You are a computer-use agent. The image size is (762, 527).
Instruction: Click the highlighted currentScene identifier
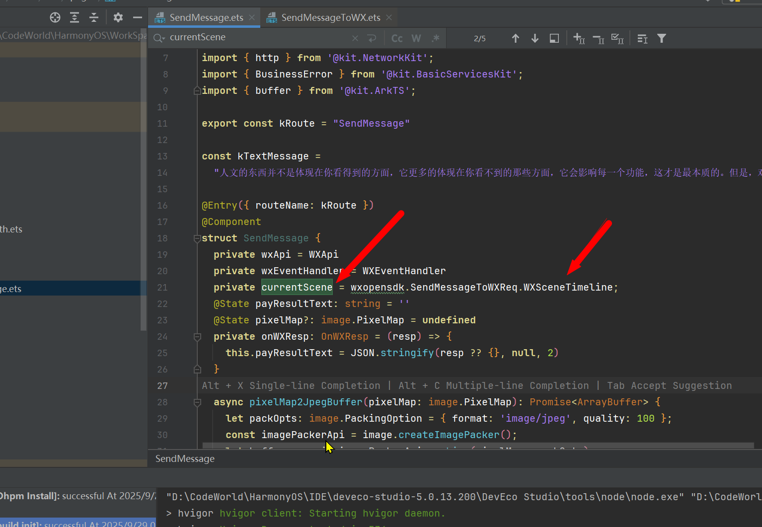pos(297,287)
